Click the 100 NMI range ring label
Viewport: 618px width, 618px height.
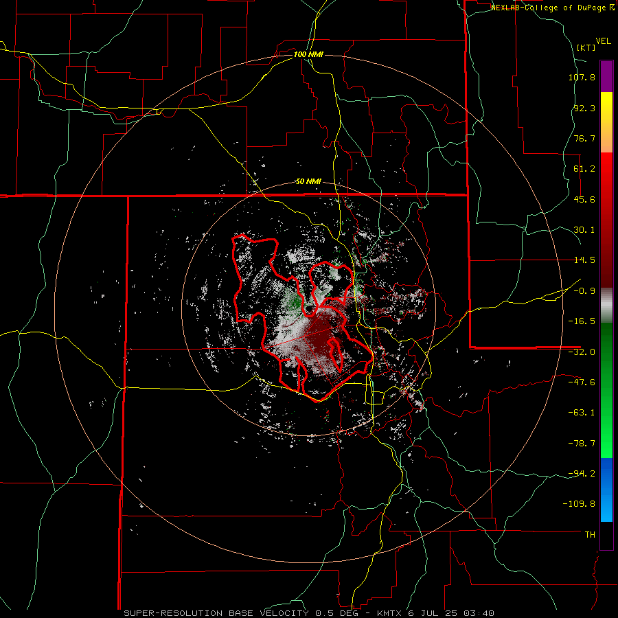tap(308, 54)
